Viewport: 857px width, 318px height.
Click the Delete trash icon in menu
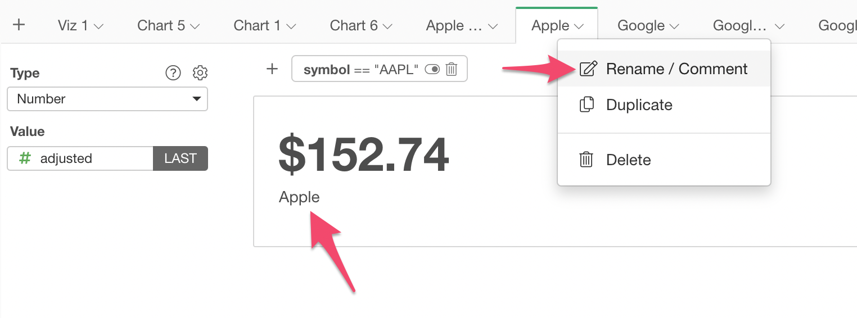[x=586, y=160]
